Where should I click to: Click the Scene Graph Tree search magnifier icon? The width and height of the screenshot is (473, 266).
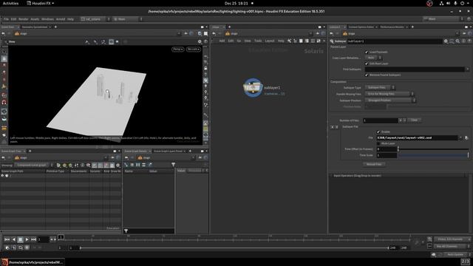pos(89,166)
